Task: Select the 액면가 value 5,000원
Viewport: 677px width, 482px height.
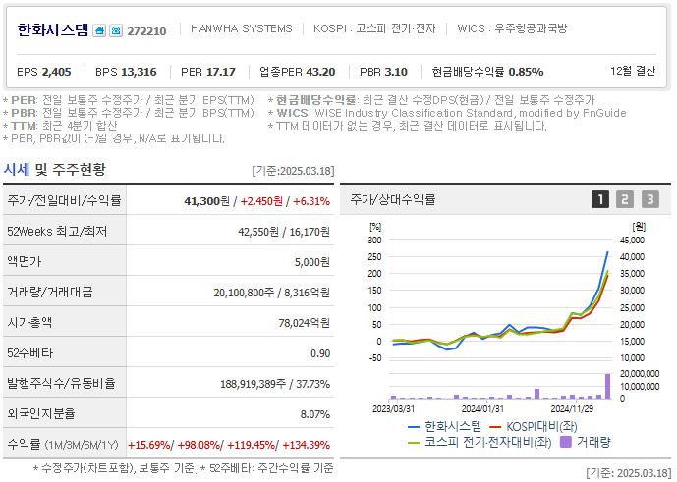Action: tap(311, 262)
